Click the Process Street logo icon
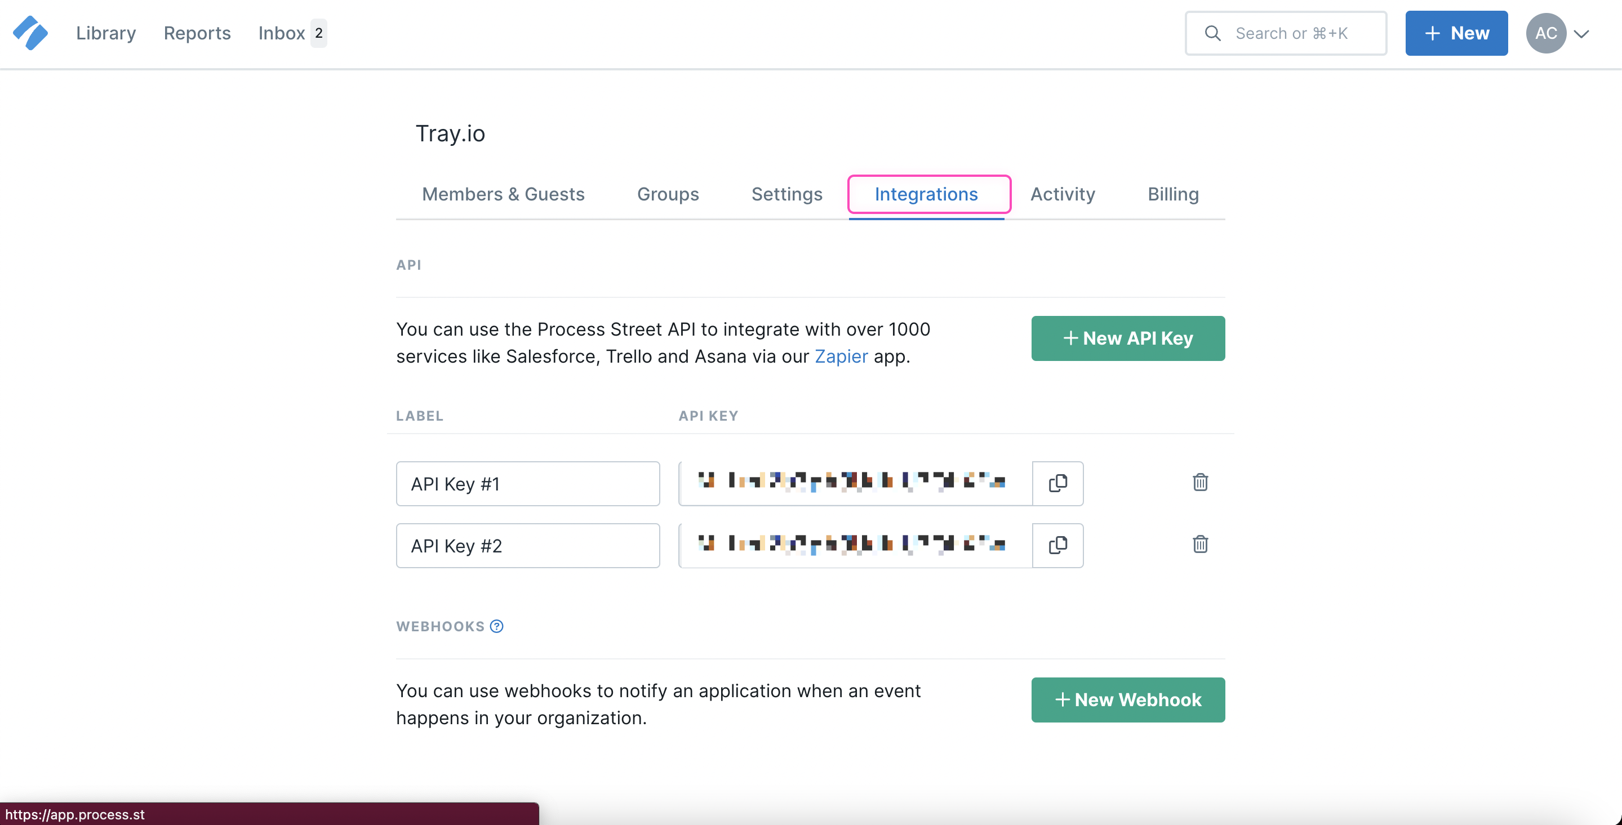Viewport: 1622px width, 825px height. [30, 33]
